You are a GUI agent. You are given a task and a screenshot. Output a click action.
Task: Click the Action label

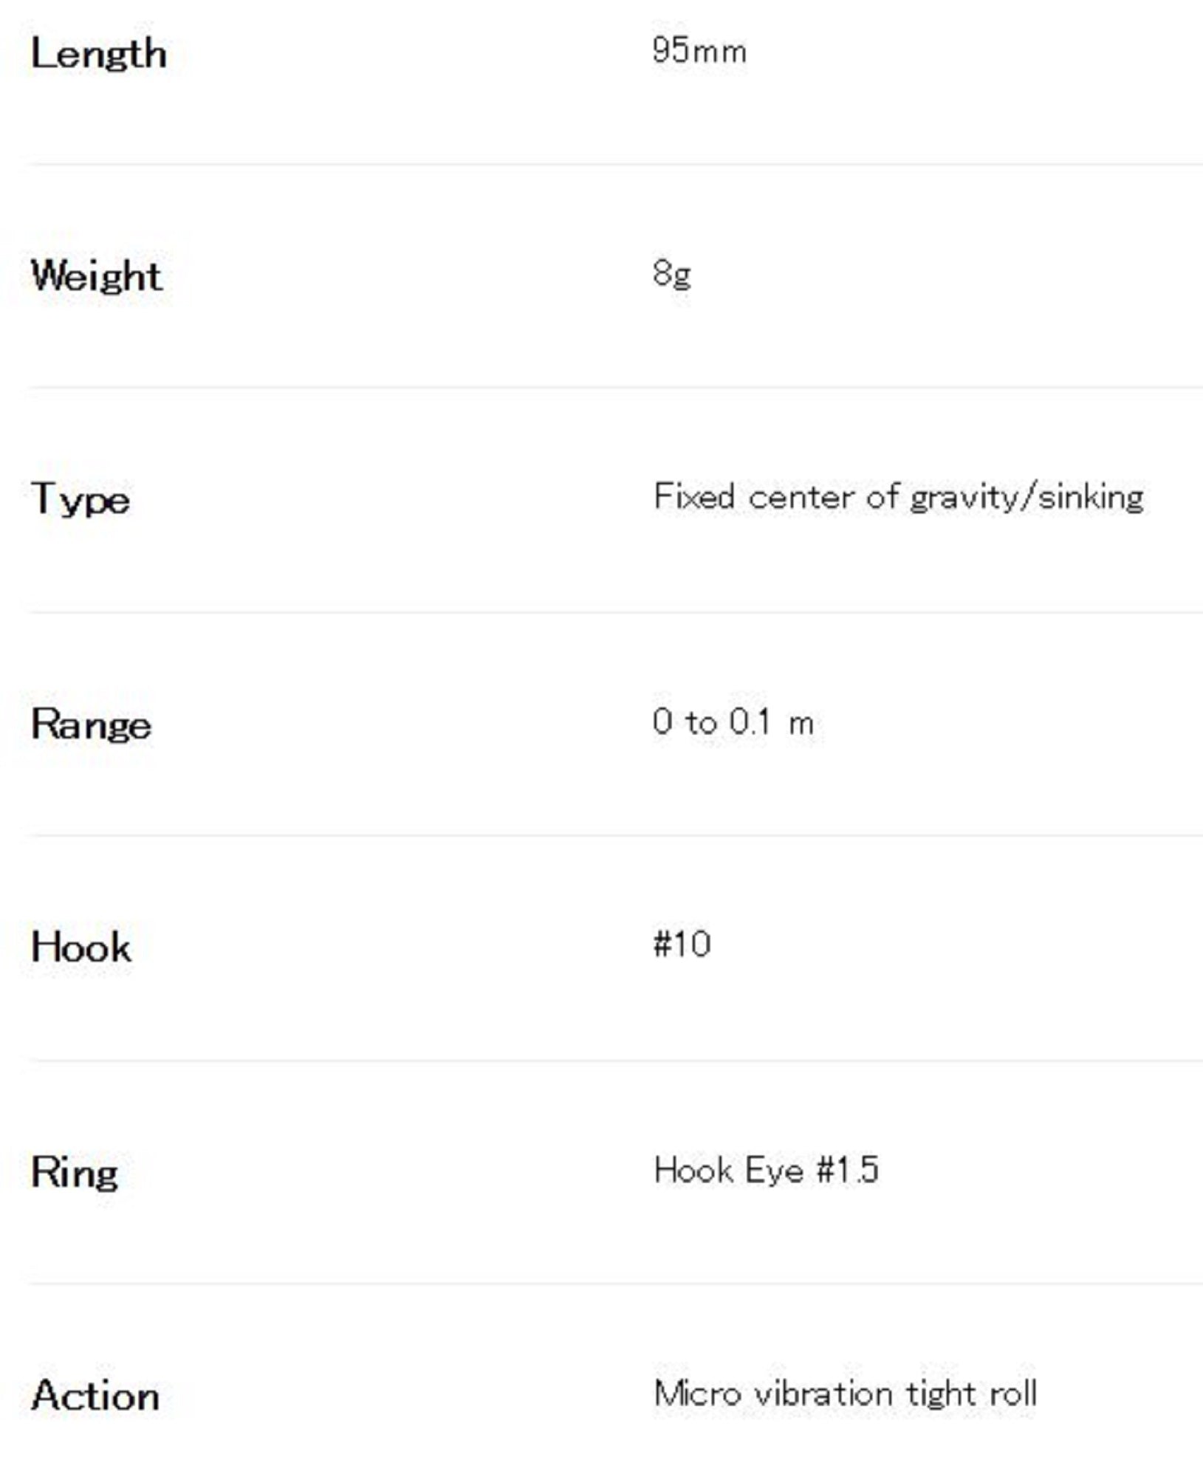95,1397
